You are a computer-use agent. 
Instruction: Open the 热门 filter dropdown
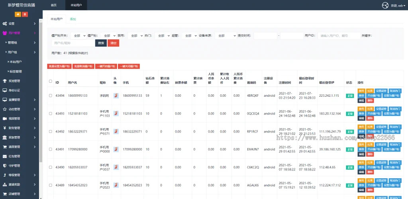pos(163,35)
